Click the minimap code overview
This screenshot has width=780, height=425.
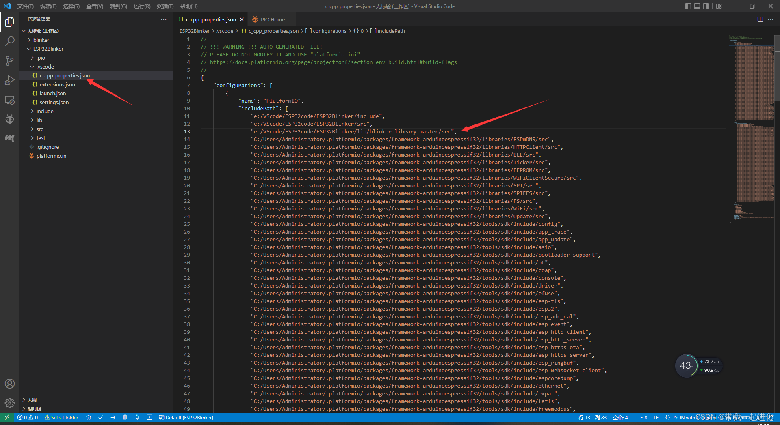pos(751,130)
